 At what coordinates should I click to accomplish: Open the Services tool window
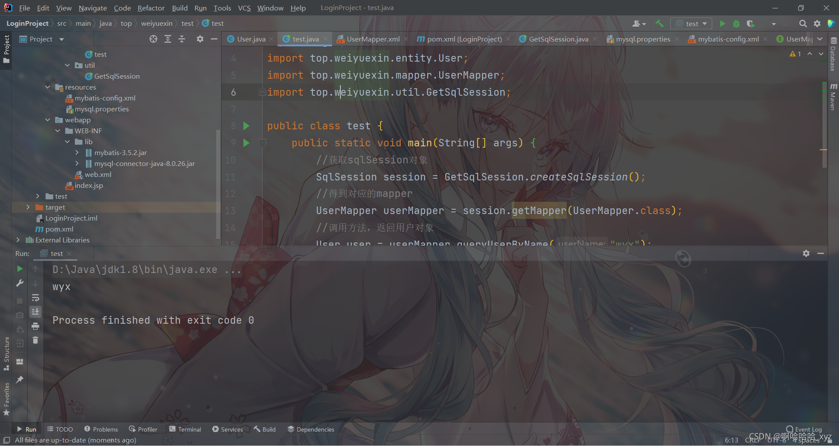pos(227,429)
